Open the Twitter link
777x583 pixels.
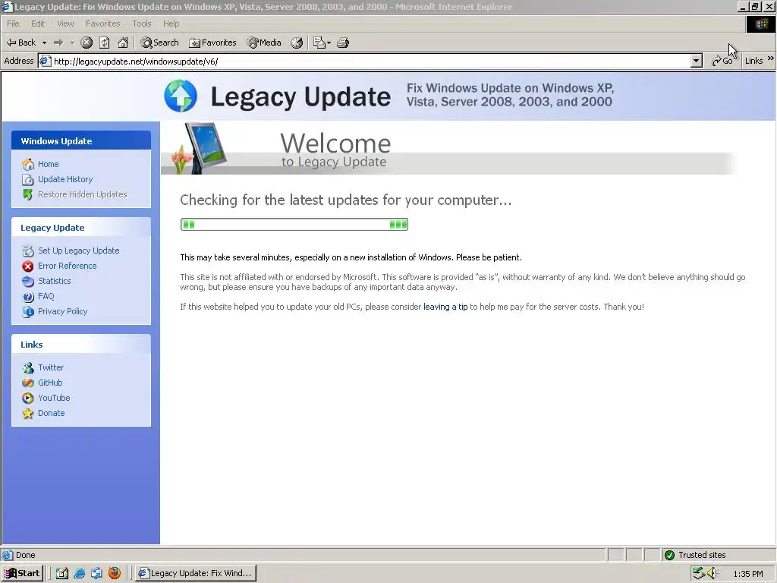(51, 367)
